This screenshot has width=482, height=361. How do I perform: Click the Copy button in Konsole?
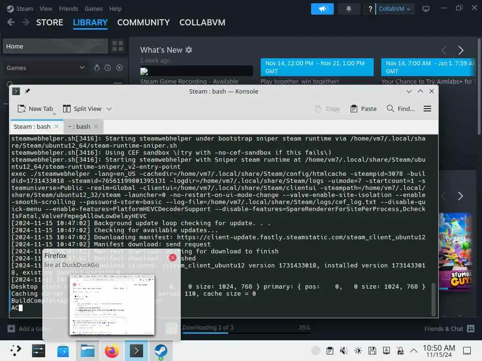(328, 109)
